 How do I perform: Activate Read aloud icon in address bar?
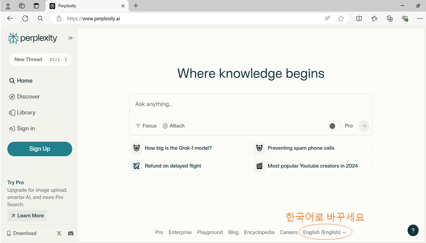point(327,18)
